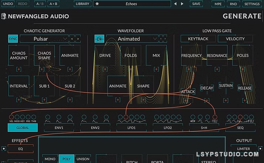Add modulation below CHAOS AMOUNT plus icon
Viewport: 264px width, 163px height.
(19, 69)
